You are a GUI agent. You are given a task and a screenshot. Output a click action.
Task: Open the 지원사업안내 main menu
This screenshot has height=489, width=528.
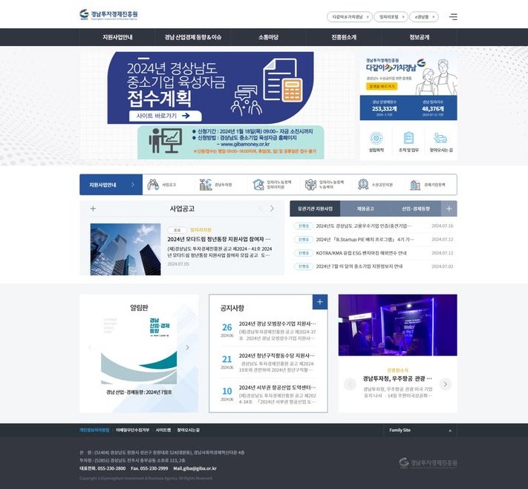(x=117, y=37)
